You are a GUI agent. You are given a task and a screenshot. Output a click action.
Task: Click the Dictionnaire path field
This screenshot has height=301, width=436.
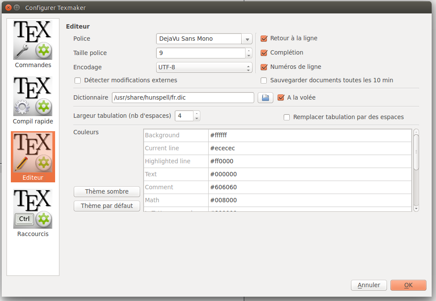(x=183, y=97)
